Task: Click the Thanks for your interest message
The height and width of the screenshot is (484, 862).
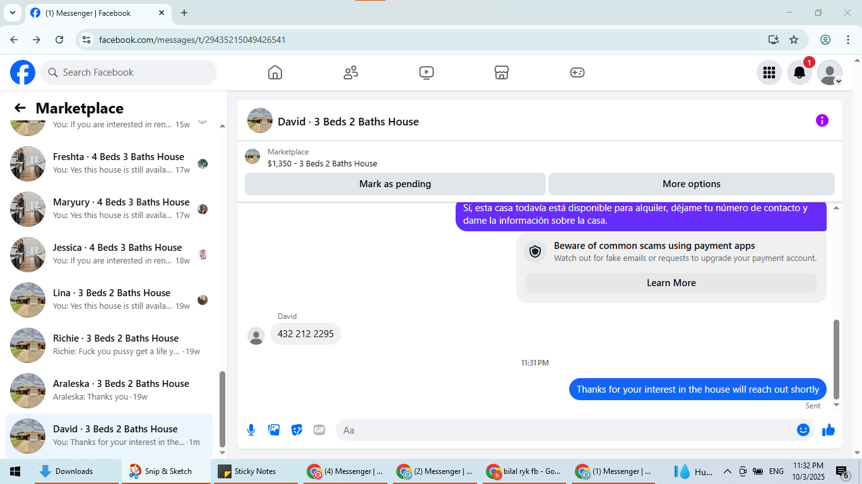Action: (x=697, y=389)
